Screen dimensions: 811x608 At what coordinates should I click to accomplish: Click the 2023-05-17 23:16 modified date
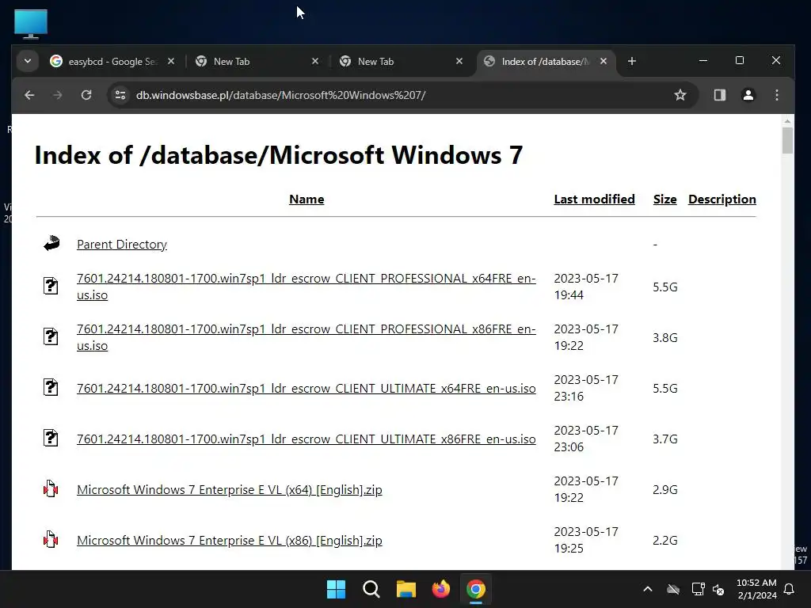click(586, 388)
